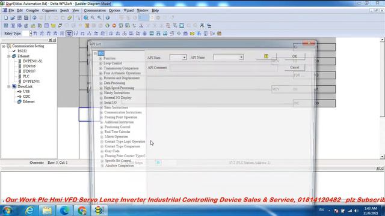
Task: Open the API Num dropdown
Action: (184, 58)
